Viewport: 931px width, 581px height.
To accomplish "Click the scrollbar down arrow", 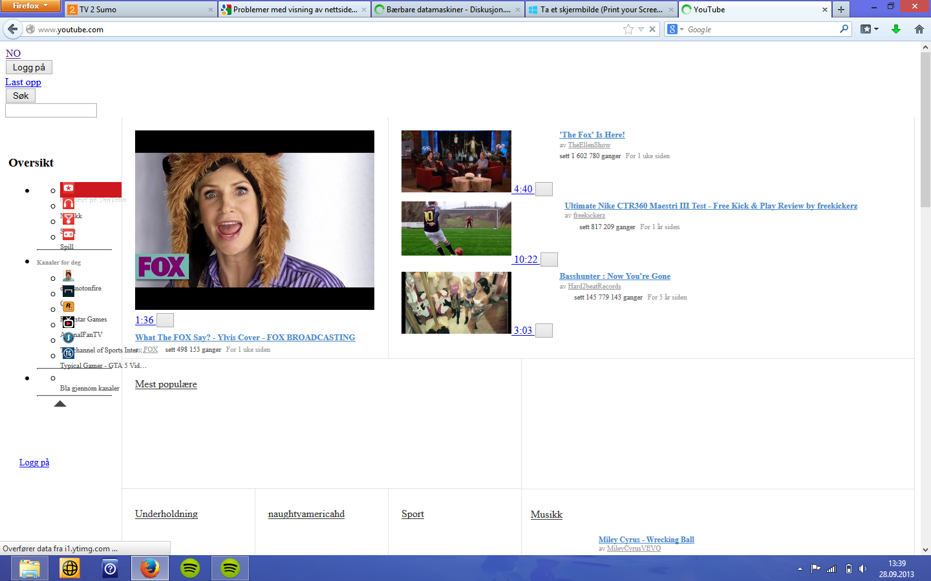I will tap(925, 550).
